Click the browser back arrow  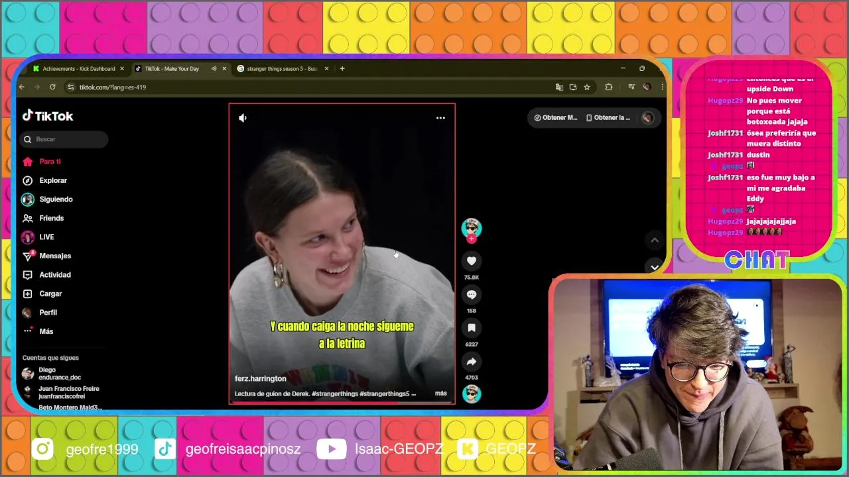[22, 87]
